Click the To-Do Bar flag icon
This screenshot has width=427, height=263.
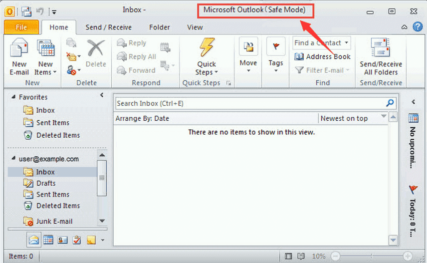pyautogui.click(x=413, y=189)
